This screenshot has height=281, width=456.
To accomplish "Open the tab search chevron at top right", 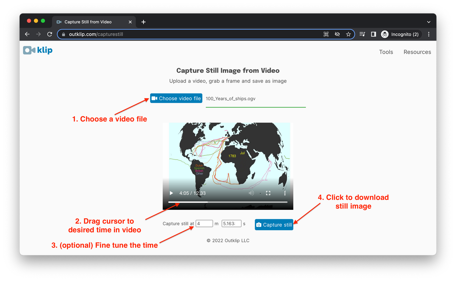I will pyautogui.click(x=428, y=22).
